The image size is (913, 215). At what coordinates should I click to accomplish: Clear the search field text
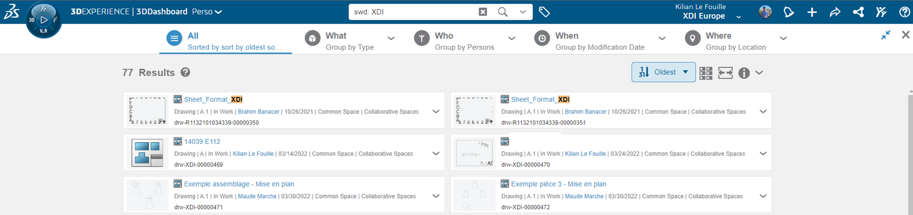pos(483,12)
